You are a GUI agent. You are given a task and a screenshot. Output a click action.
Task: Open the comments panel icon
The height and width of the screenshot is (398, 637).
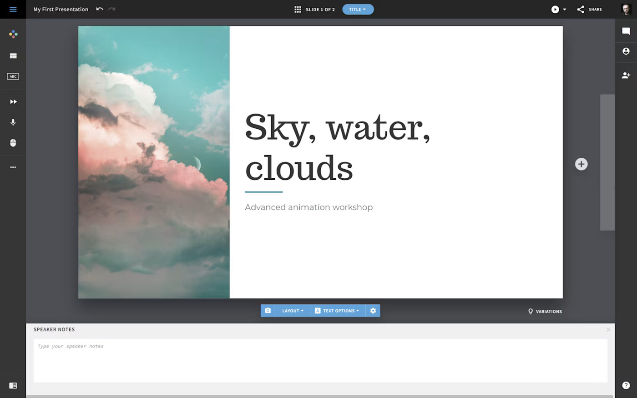[626, 31]
